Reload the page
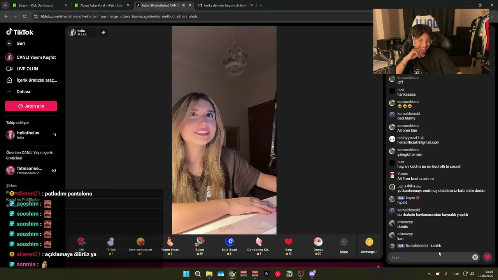Screen dimensions: 498x280 click(x=25, y=16)
